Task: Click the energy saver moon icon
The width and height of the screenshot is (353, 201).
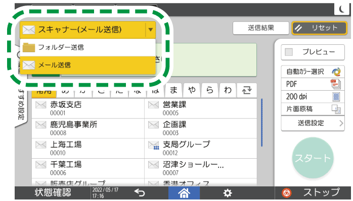Action: tap(342, 10)
